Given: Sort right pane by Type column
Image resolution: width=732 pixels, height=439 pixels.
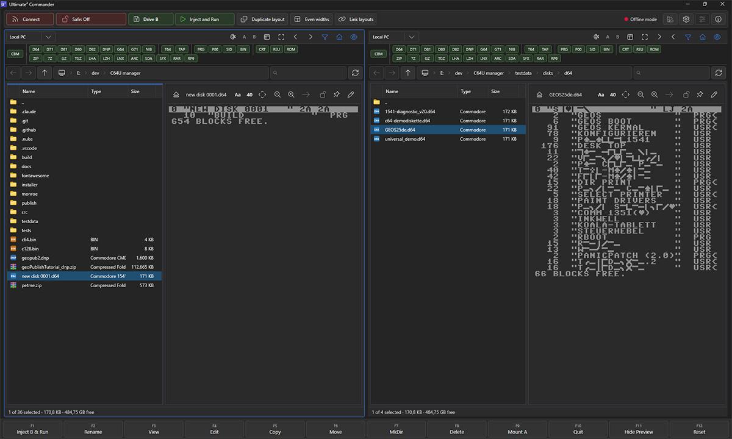Looking at the screenshot, I should 466,91.
